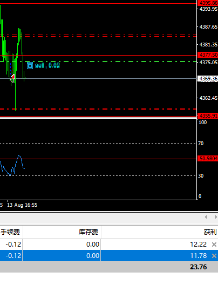Select the 11.78 profit cell
The height and width of the screenshot is (299, 218).
199,256
